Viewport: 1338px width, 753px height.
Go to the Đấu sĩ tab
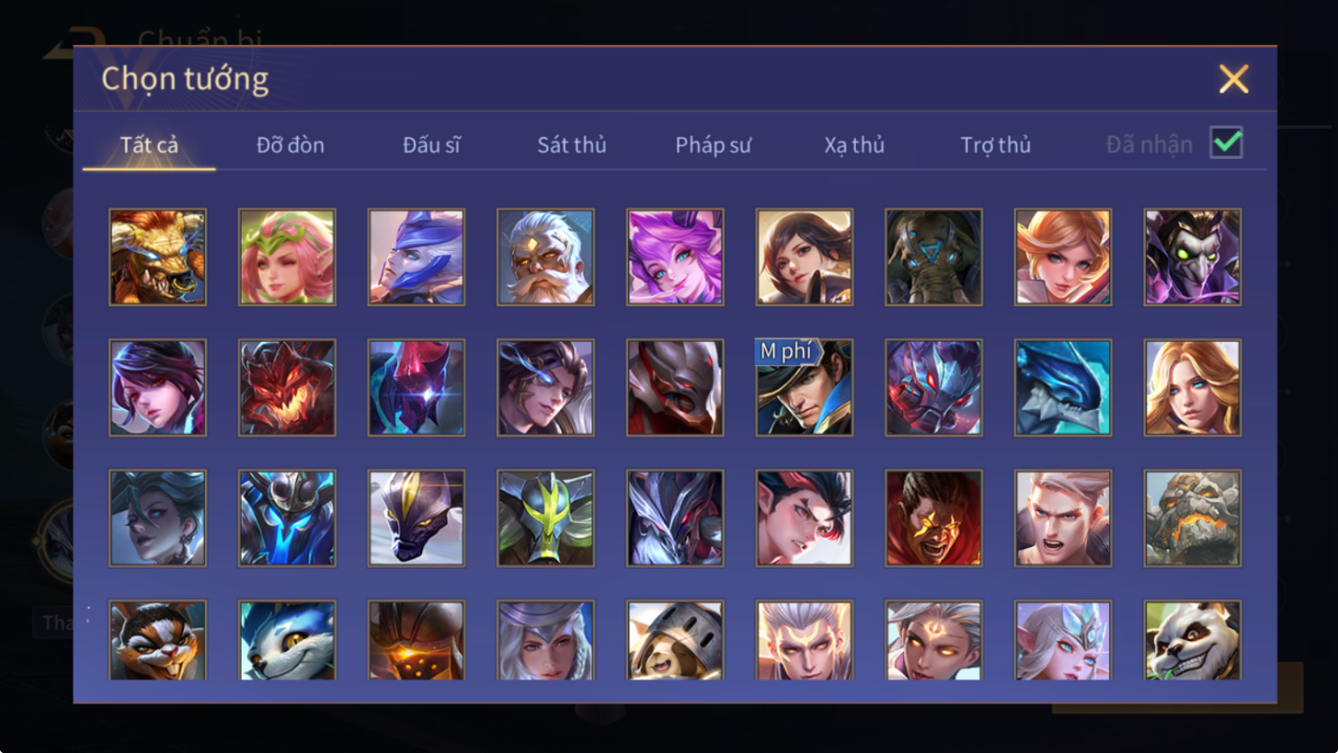tap(431, 144)
